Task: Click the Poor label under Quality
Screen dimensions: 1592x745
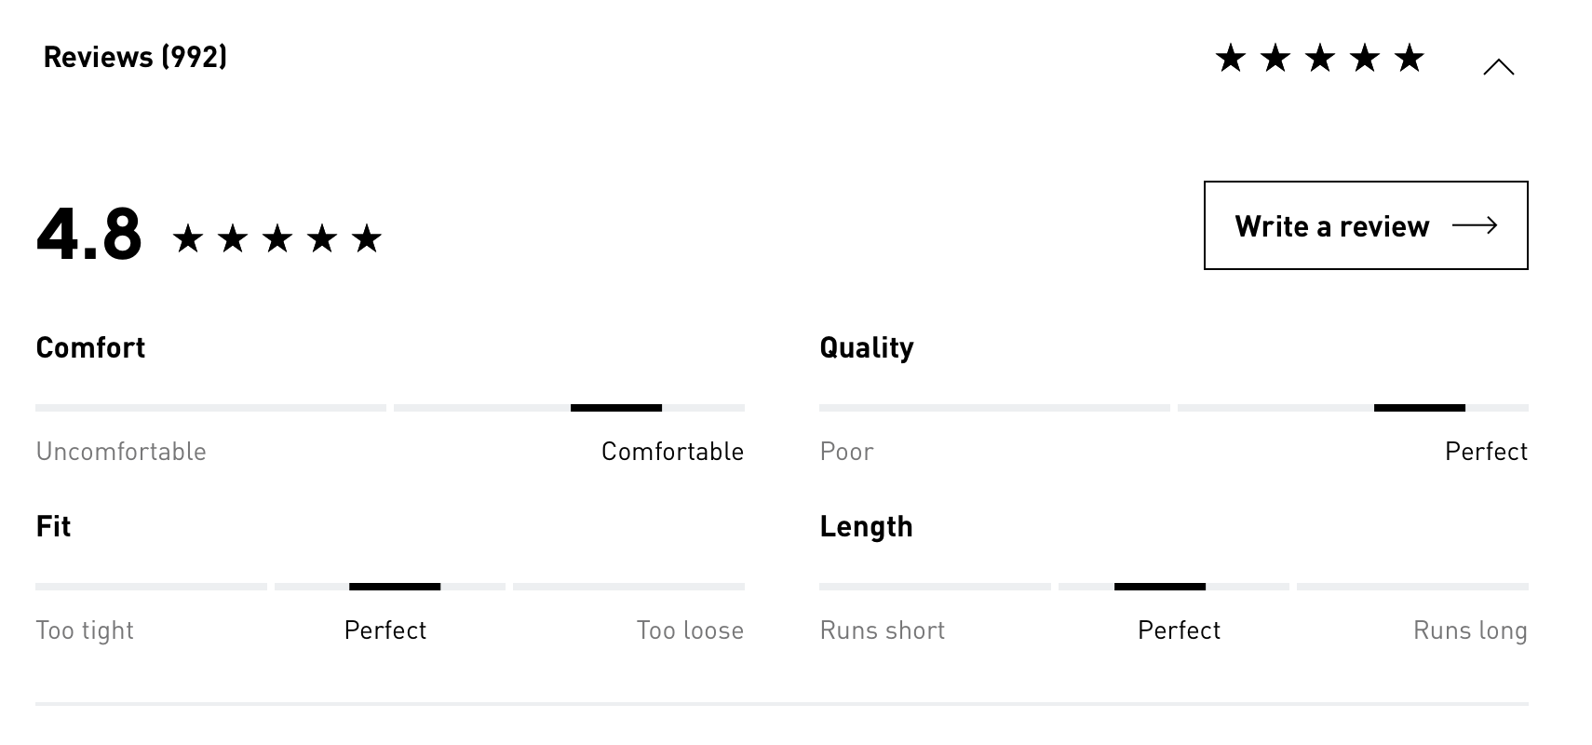Action: click(x=846, y=452)
